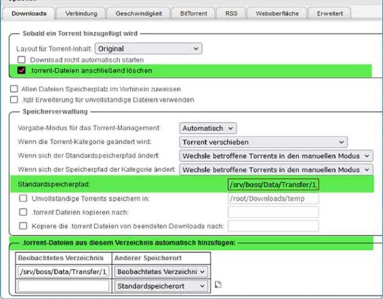Open 'Beobachtetes Verzeichnis' save location dropdown
This screenshot has height=299, width=383.
pos(161,272)
